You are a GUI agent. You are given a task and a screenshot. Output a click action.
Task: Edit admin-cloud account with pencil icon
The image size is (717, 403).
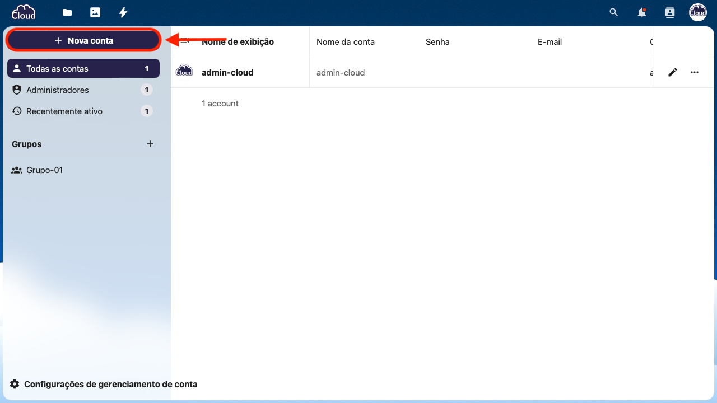point(673,72)
